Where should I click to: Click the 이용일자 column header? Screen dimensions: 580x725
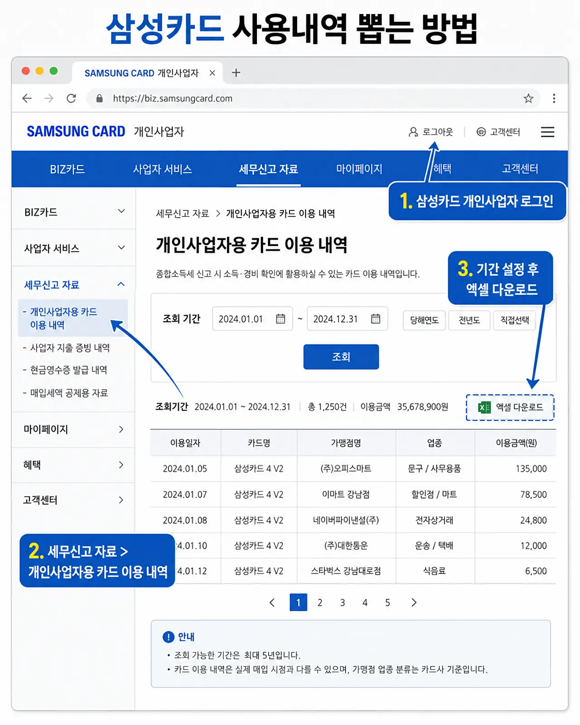pos(185,443)
